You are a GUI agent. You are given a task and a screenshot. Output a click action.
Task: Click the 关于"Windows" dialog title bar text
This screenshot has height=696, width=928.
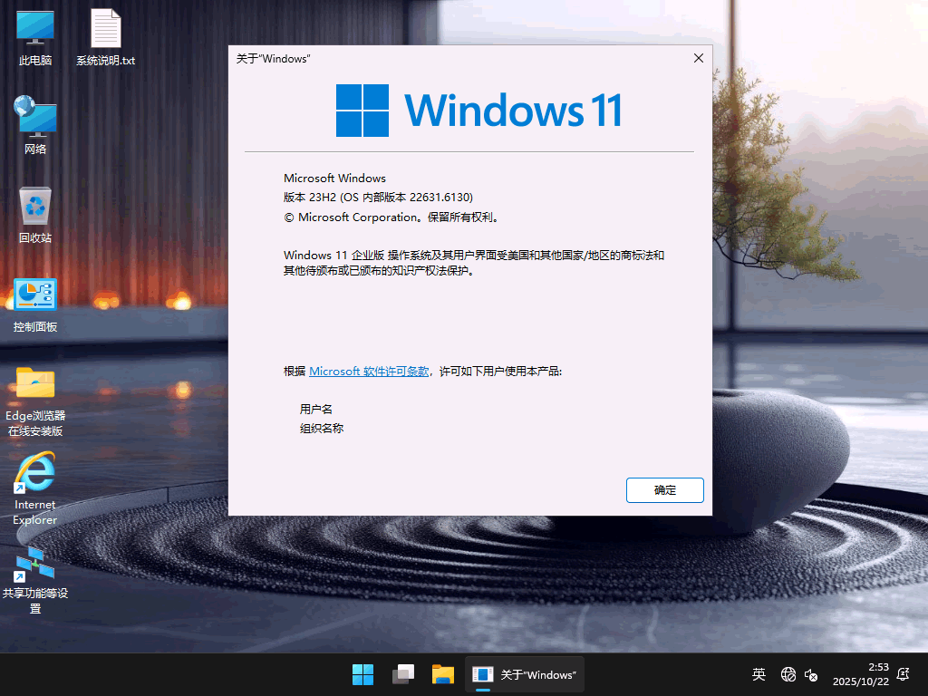[x=273, y=59]
